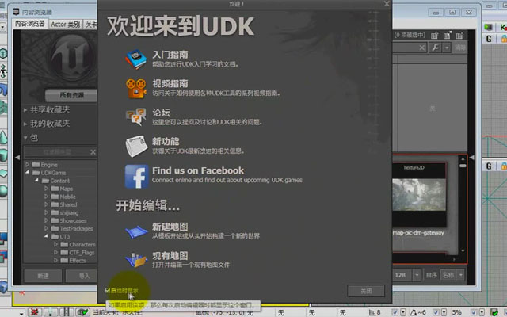The width and height of the screenshot is (507, 317).
Task: Click the first layout icon beside 项被选中
Action: tap(435, 35)
